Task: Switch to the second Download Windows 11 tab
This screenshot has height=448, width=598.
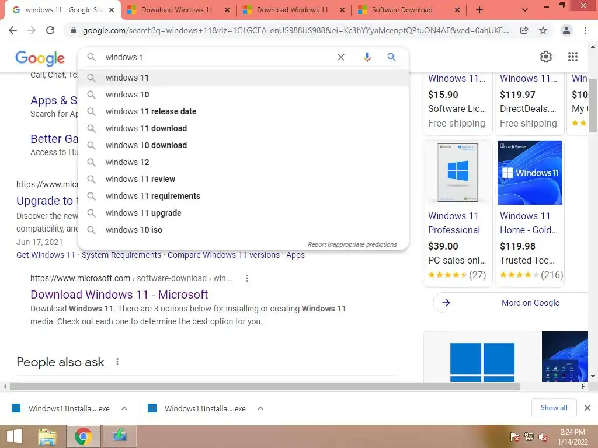Action: click(292, 10)
